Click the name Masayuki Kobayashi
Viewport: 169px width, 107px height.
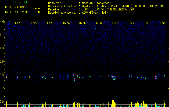pos(96,3)
